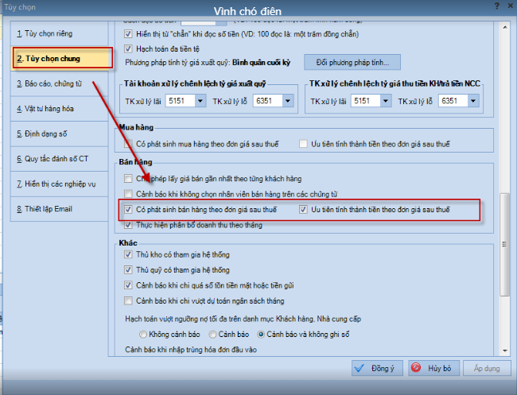Click the scrollbar down arrow

pyautogui.click(x=505, y=350)
